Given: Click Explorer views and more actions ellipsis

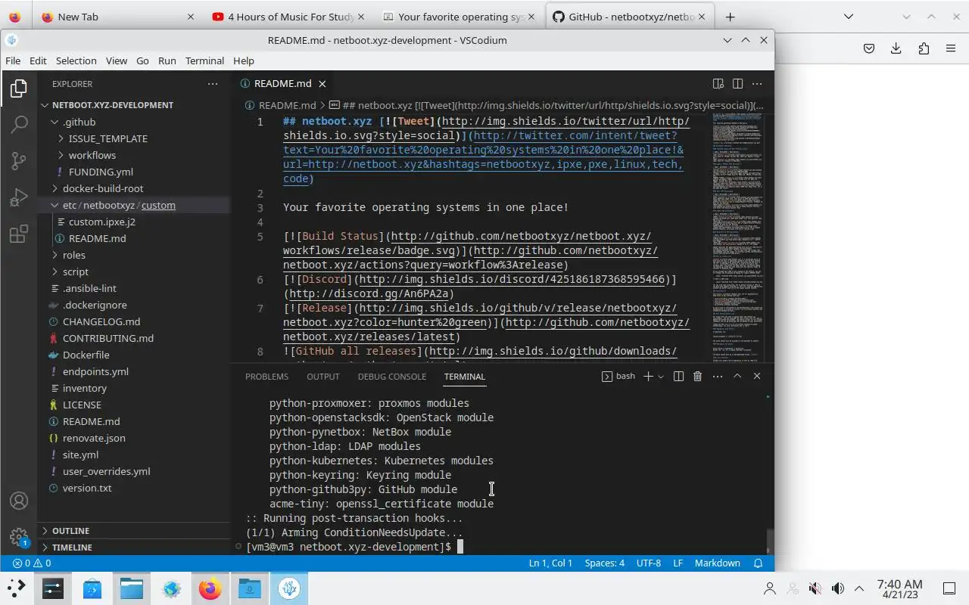Looking at the screenshot, I should 213,84.
